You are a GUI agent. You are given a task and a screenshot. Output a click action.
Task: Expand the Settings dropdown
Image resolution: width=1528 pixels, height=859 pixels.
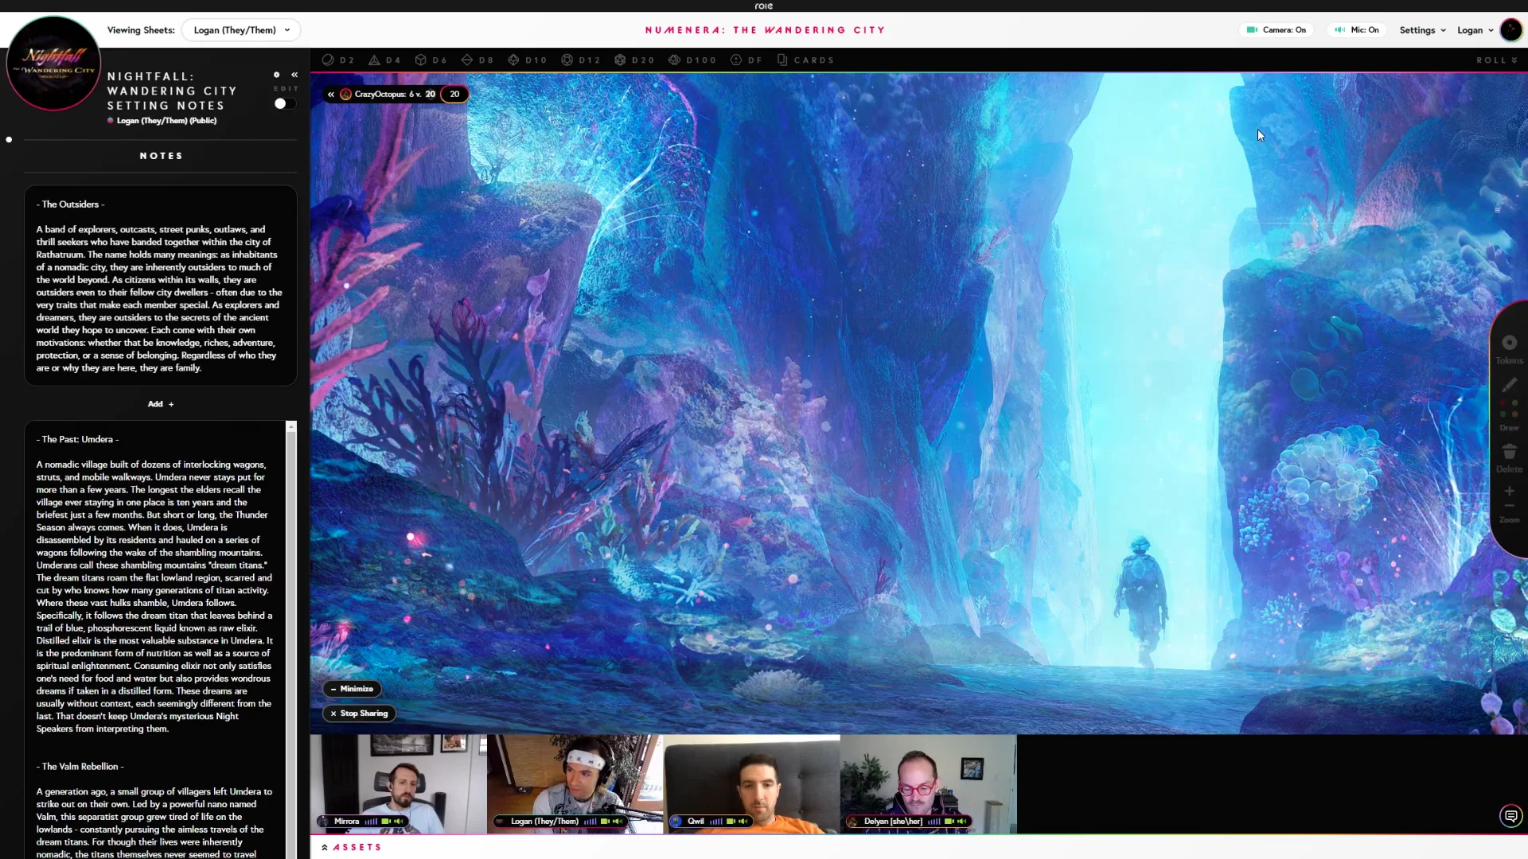[1422, 30]
